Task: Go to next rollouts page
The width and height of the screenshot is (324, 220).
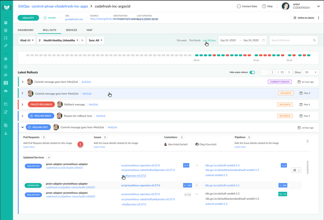Action: tap(289, 72)
